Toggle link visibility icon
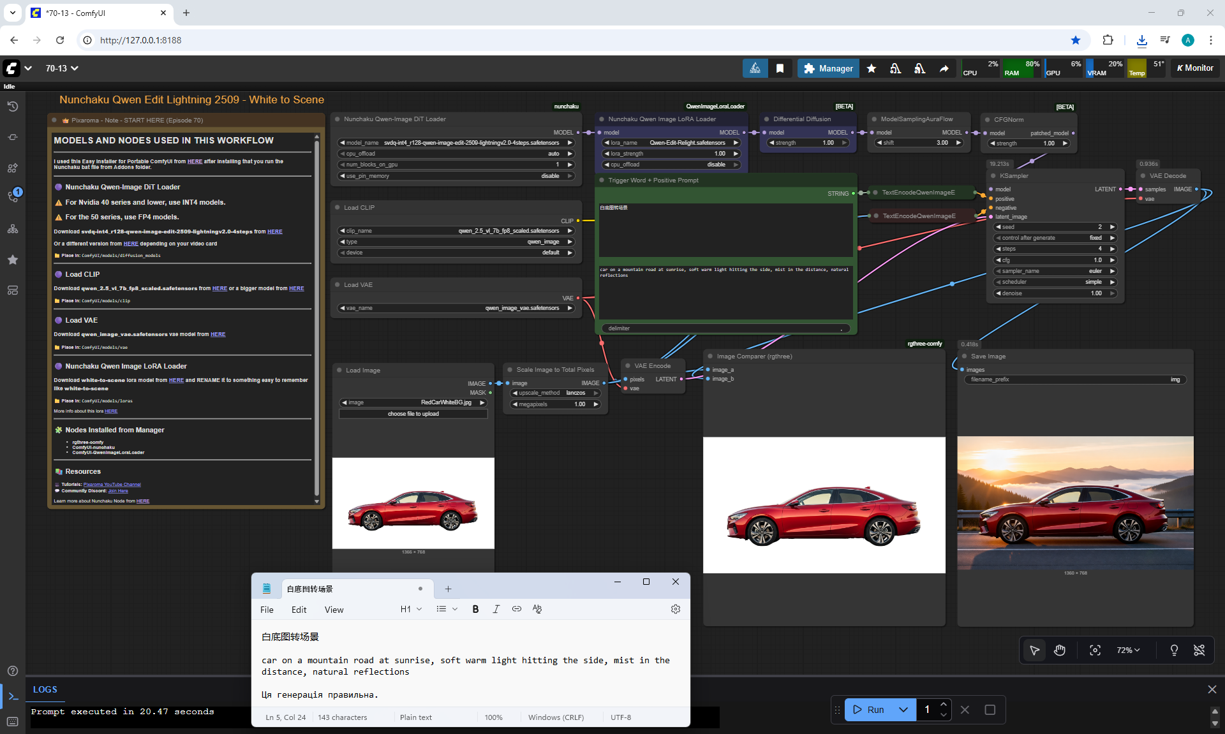Viewport: 1225px width, 734px height. coord(1199,650)
